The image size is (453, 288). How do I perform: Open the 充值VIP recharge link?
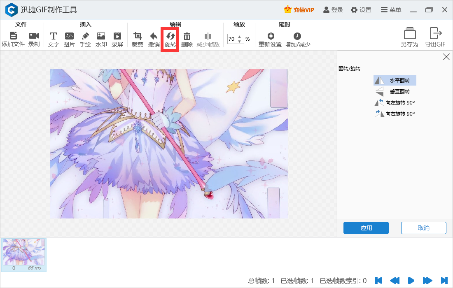[x=299, y=10]
